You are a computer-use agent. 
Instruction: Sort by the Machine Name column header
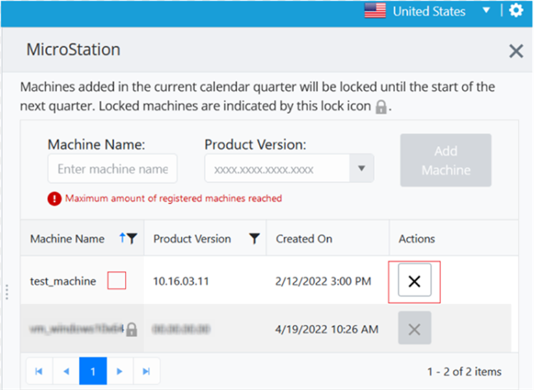67,239
